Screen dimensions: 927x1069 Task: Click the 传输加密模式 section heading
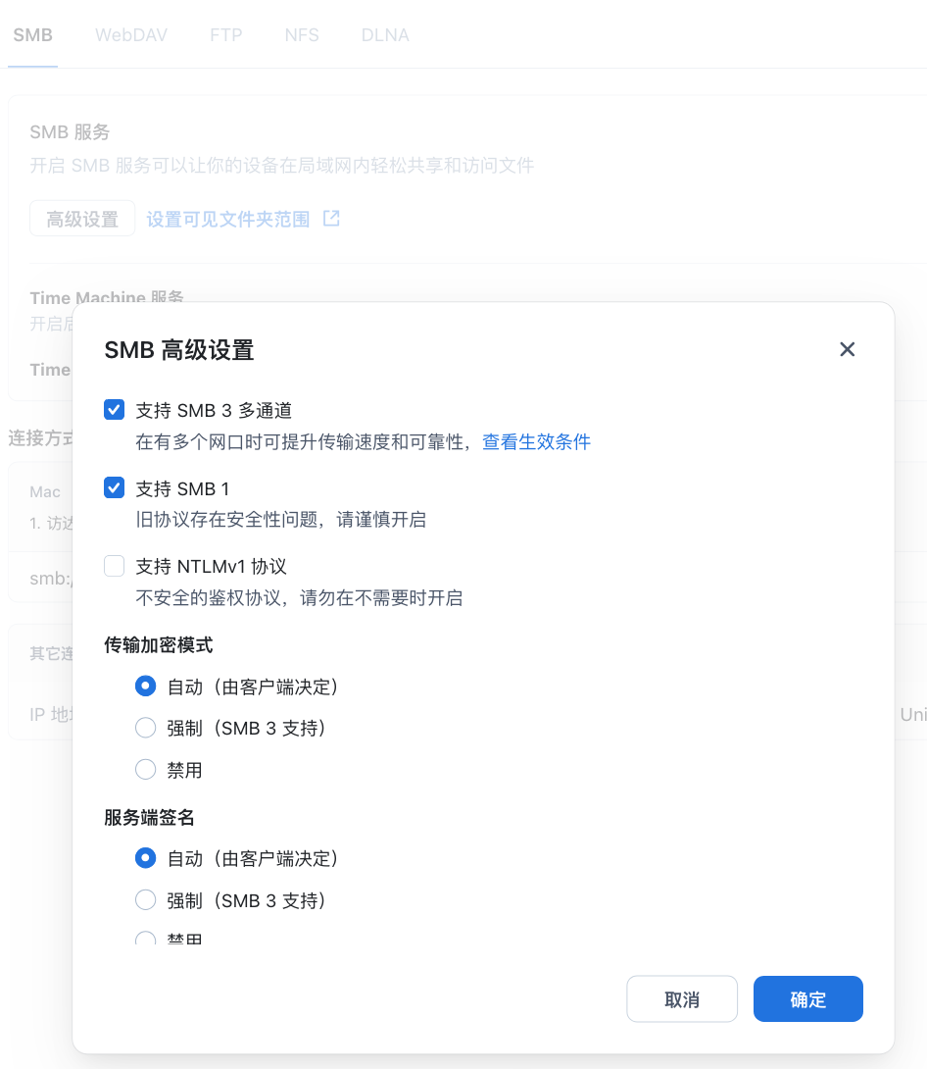click(158, 645)
